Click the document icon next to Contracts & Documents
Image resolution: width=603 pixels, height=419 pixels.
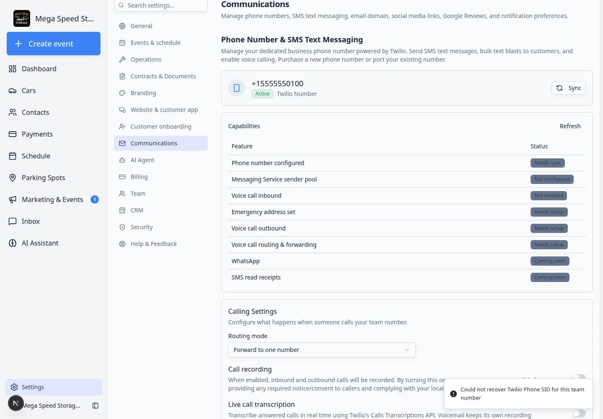pos(122,76)
